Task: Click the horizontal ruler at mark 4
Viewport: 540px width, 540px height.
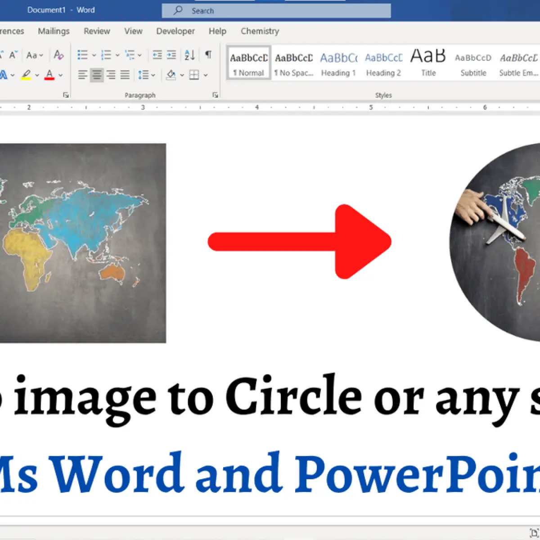Action: [x=257, y=107]
